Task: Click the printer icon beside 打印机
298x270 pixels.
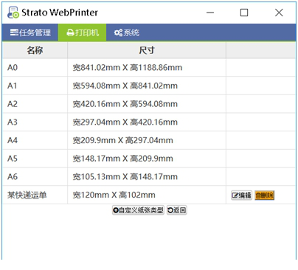Action: (70, 32)
